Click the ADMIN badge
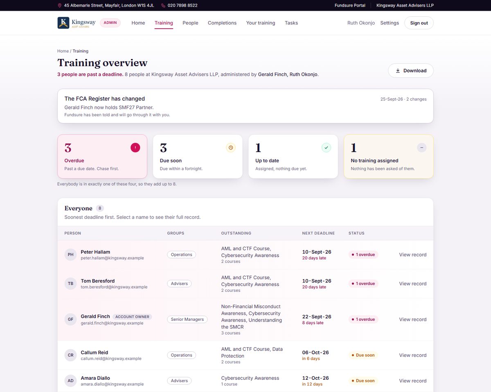Screen dimensions: 491x392 point(110,23)
